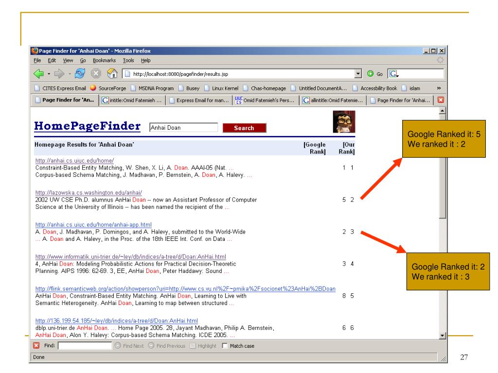Click the HomePageFinder logo

pyautogui.click(x=88, y=126)
